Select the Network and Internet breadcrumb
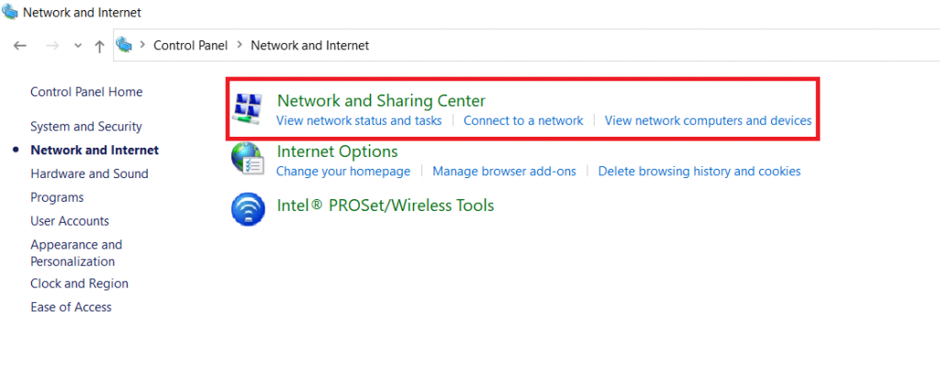This screenshot has width=940, height=368. [x=310, y=45]
